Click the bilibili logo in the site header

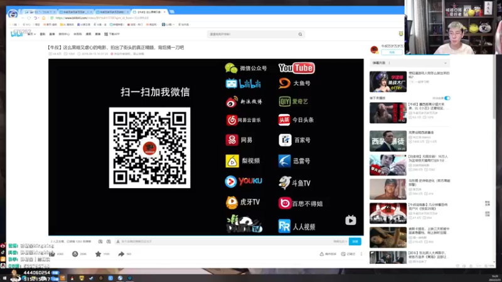click(x=17, y=34)
